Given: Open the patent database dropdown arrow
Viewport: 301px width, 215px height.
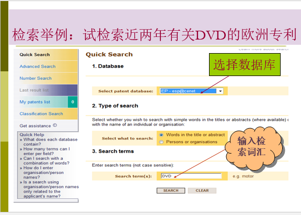Looking at the screenshot, I should [x=221, y=91].
